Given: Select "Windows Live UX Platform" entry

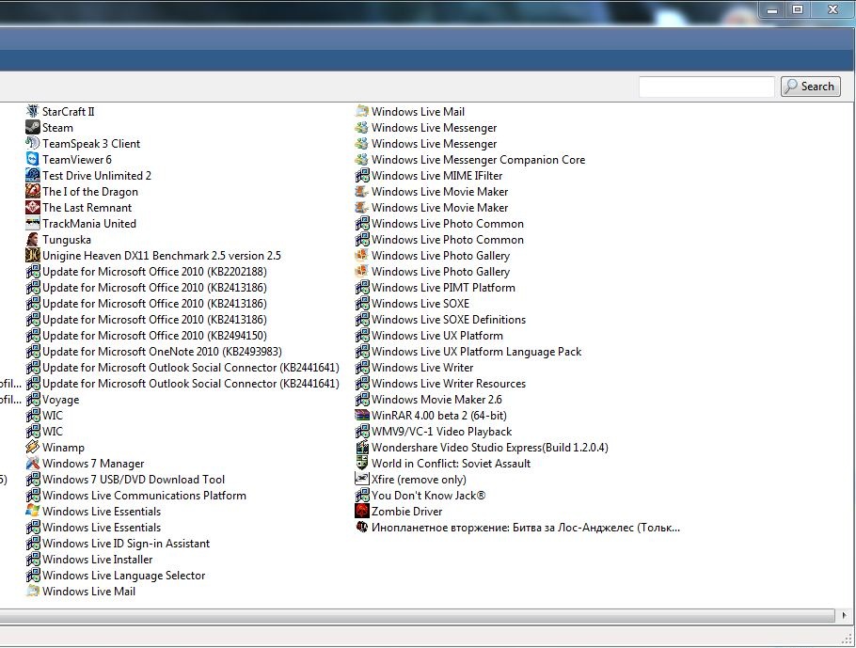Looking at the screenshot, I should pyautogui.click(x=437, y=335).
